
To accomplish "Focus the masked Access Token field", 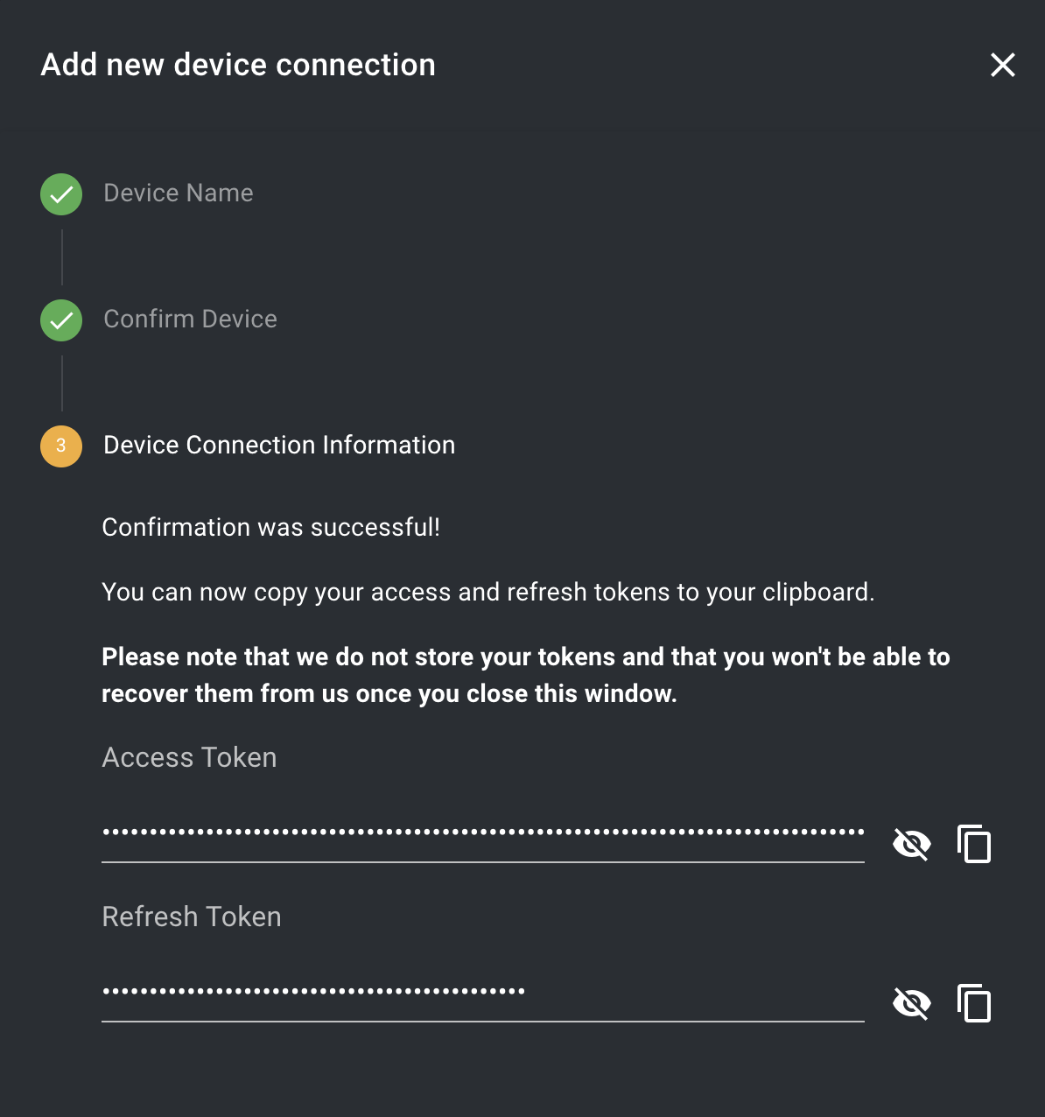I will click(x=482, y=834).
